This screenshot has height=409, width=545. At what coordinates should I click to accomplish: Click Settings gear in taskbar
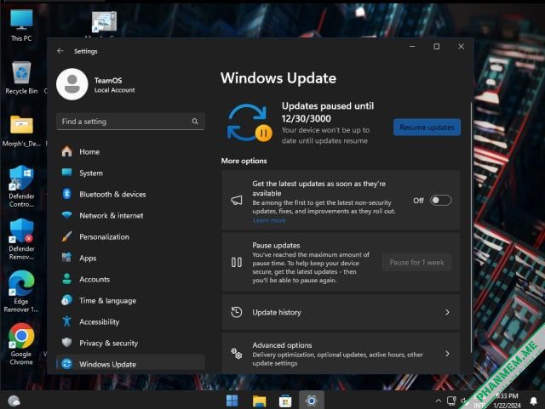(x=312, y=401)
